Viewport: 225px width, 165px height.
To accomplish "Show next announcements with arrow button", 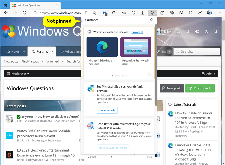I will coord(149,75).
